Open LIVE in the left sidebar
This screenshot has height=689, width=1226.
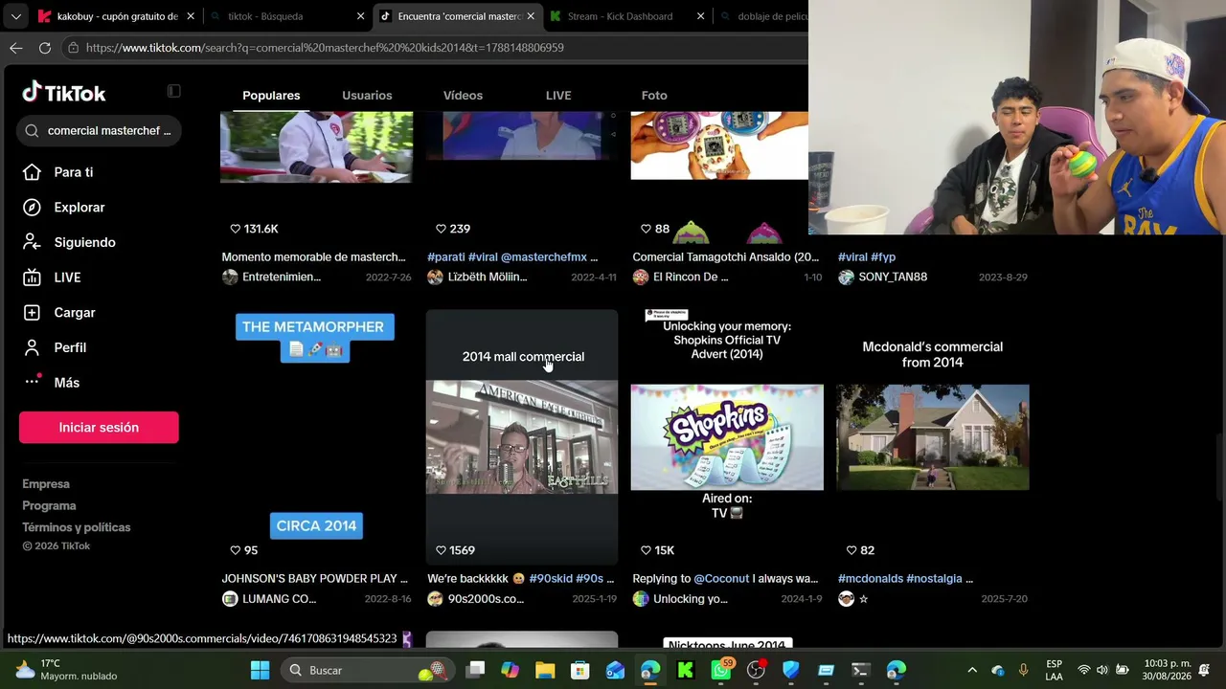pos(67,278)
